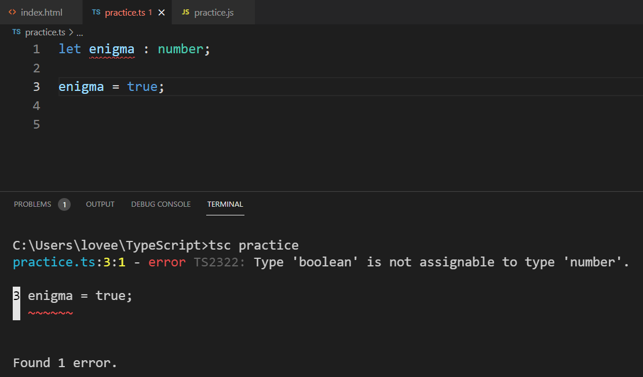Viewport: 643px width, 377px height.
Task: Open the index.html editor tab
Action: point(41,12)
